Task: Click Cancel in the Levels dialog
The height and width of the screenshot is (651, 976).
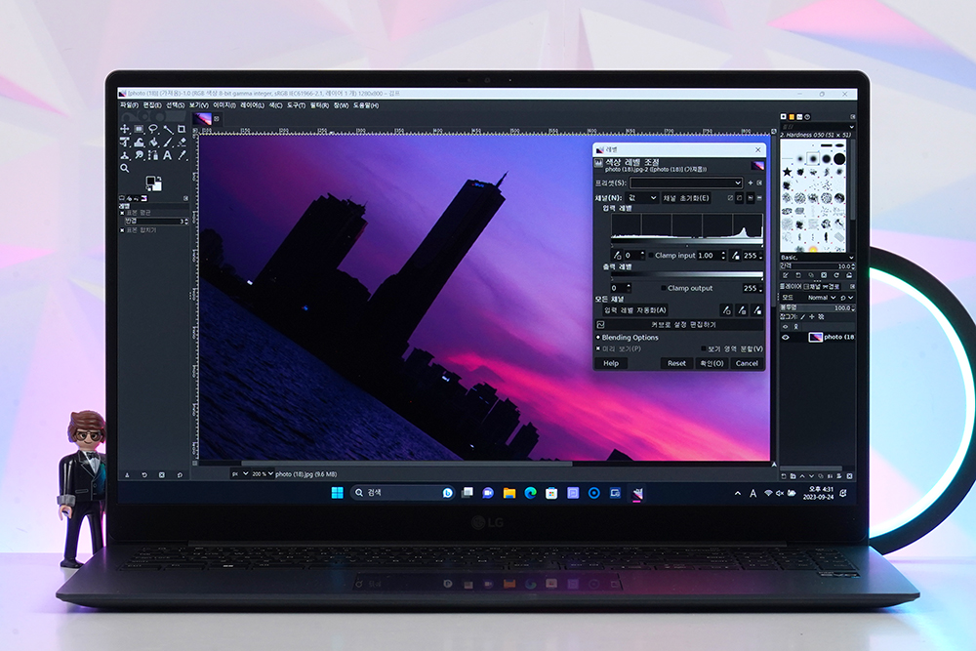Action: (747, 363)
